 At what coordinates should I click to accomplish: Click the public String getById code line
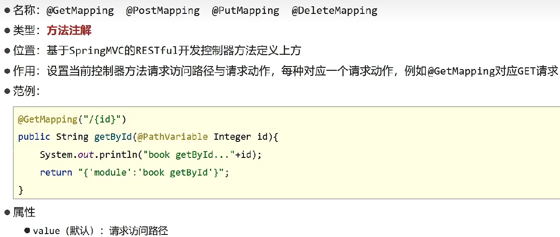[148, 137]
